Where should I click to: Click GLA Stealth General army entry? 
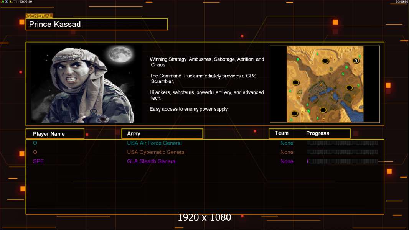[152, 161]
